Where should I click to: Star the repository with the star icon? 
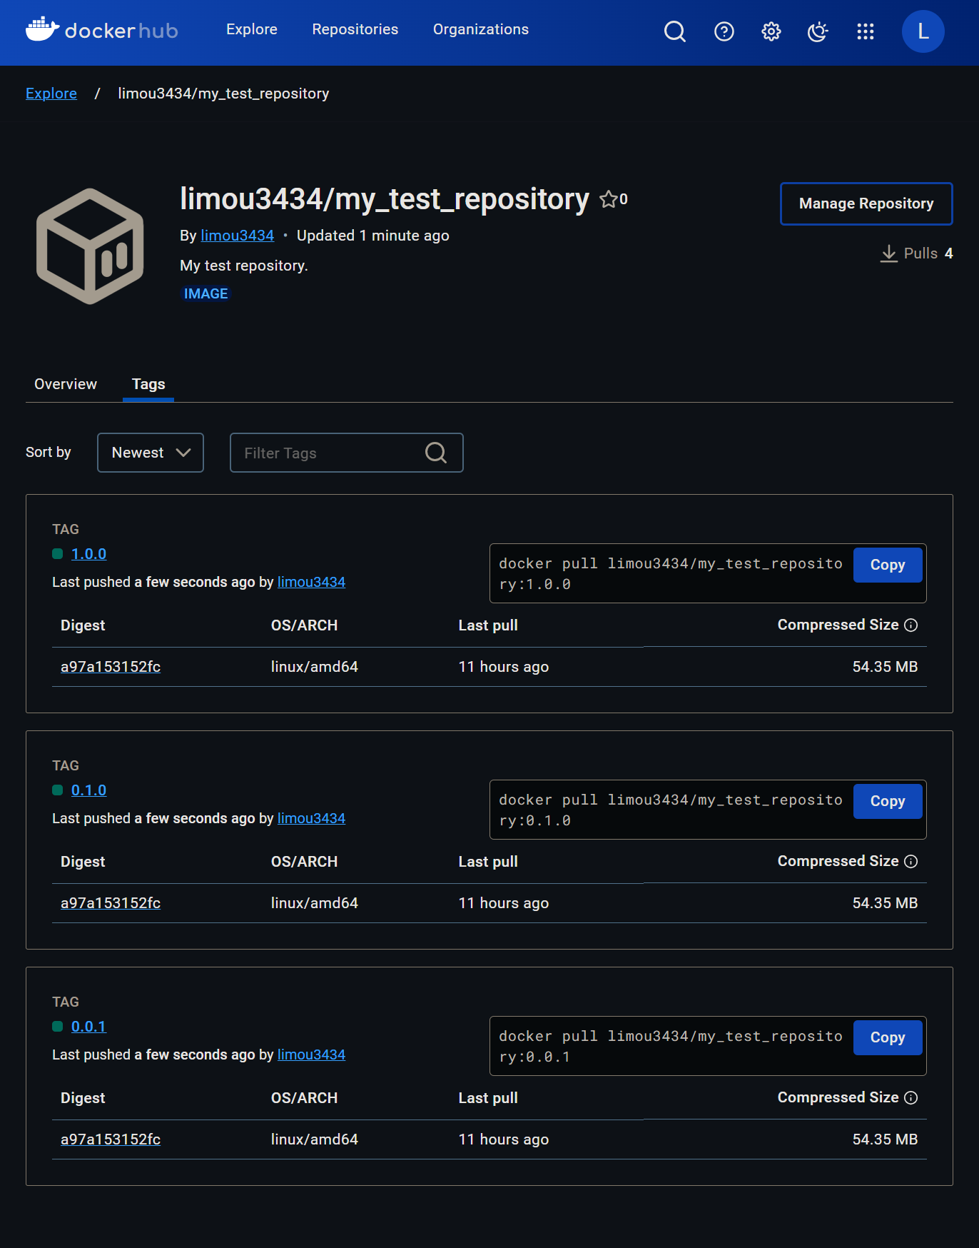[609, 199]
